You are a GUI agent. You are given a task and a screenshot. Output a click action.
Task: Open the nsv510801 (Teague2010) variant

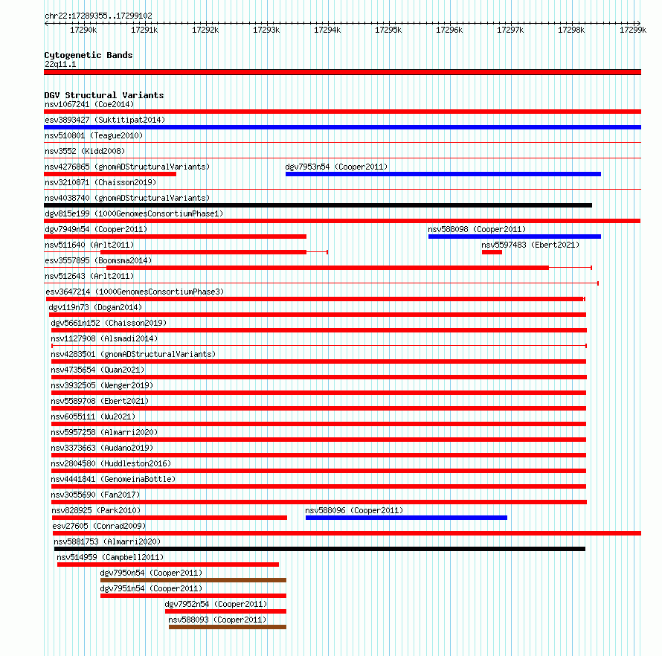coord(94,135)
